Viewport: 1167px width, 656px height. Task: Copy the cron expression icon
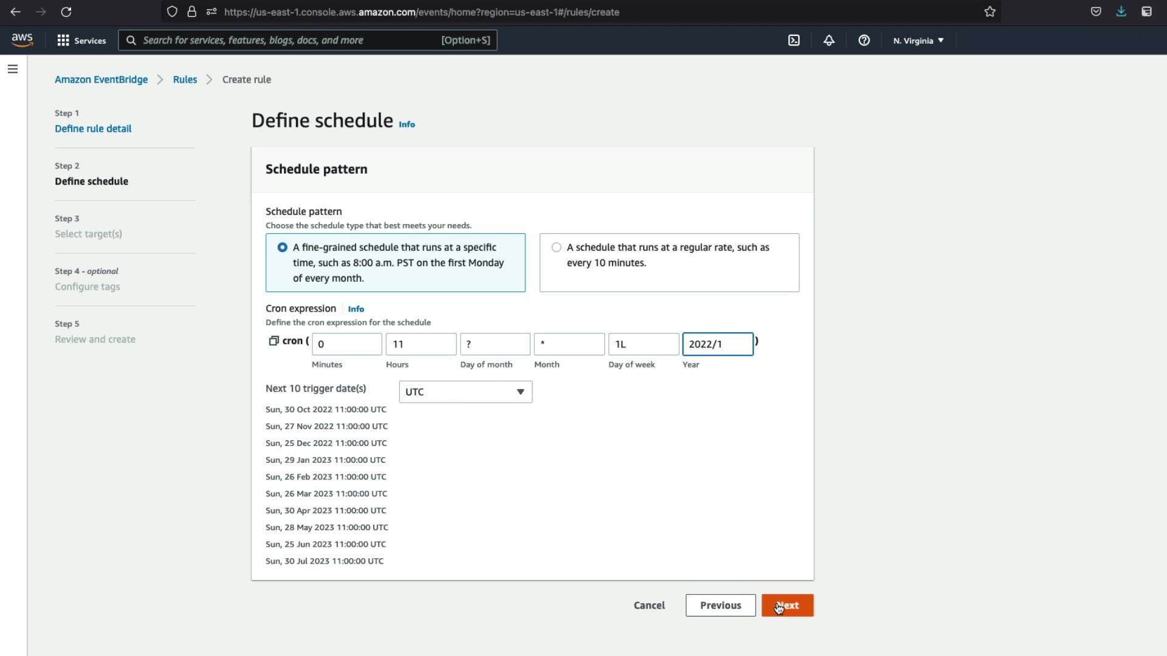coord(274,341)
